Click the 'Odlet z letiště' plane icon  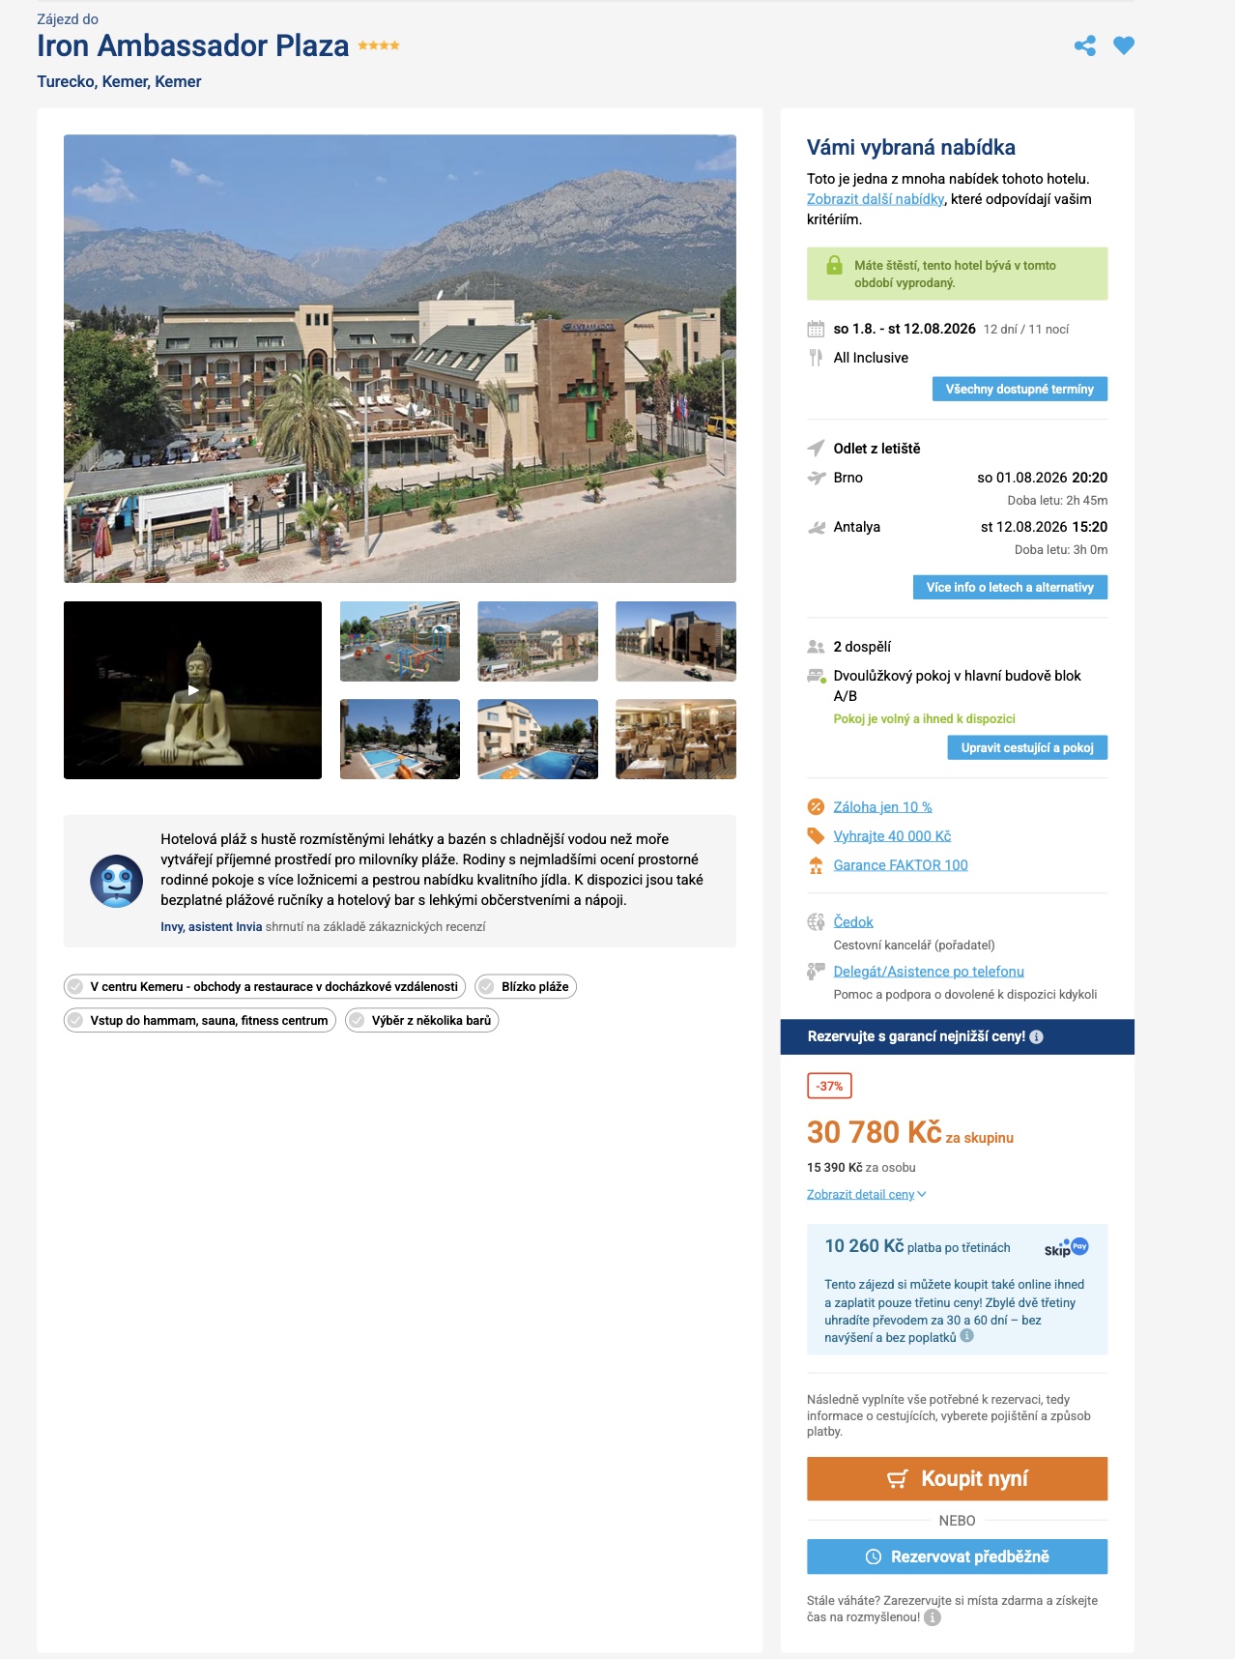tap(816, 449)
